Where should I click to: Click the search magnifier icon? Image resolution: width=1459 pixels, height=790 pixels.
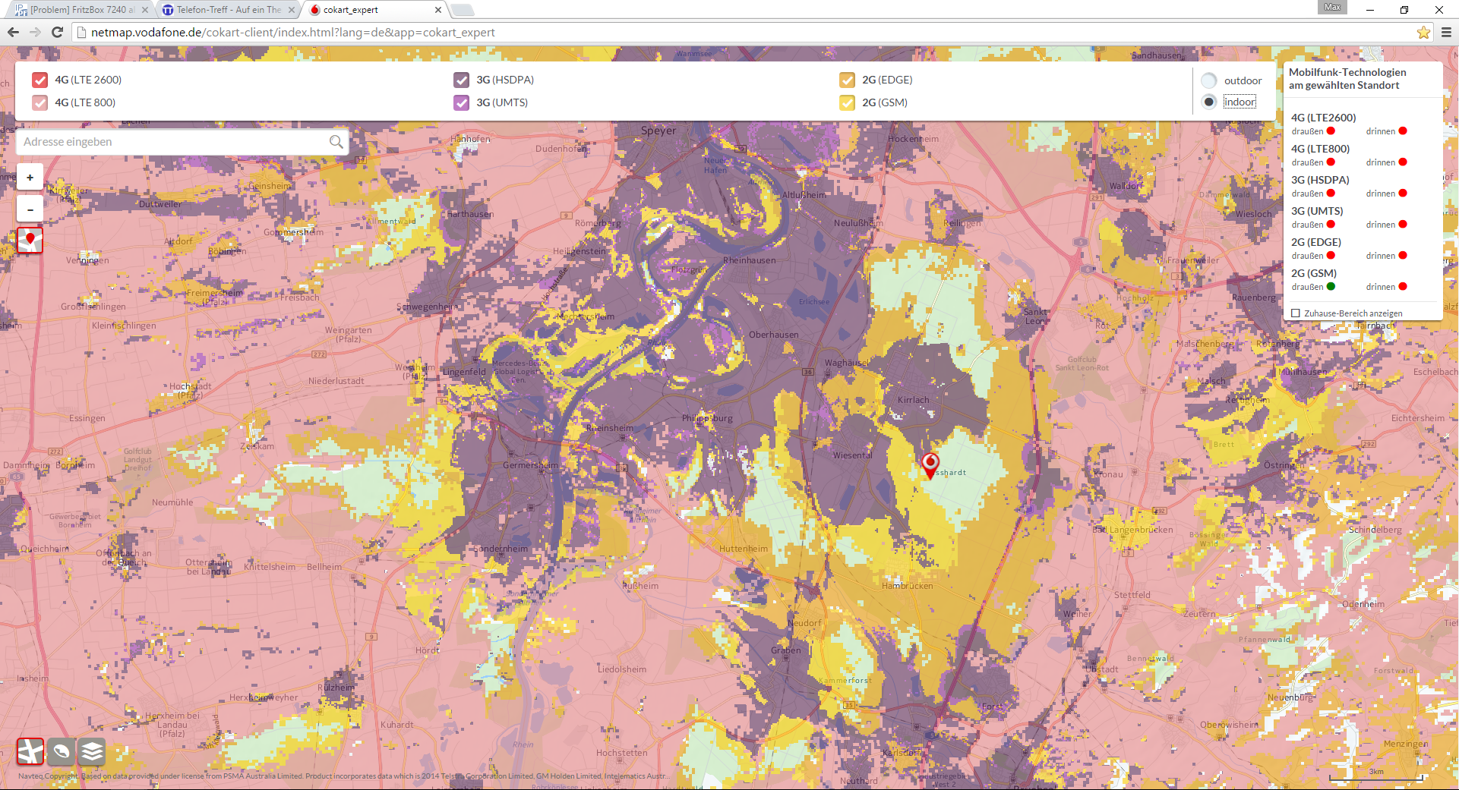[336, 142]
